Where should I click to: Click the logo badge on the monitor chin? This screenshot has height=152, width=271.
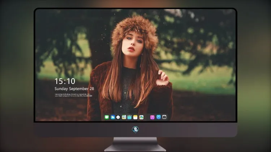pos(135,130)
